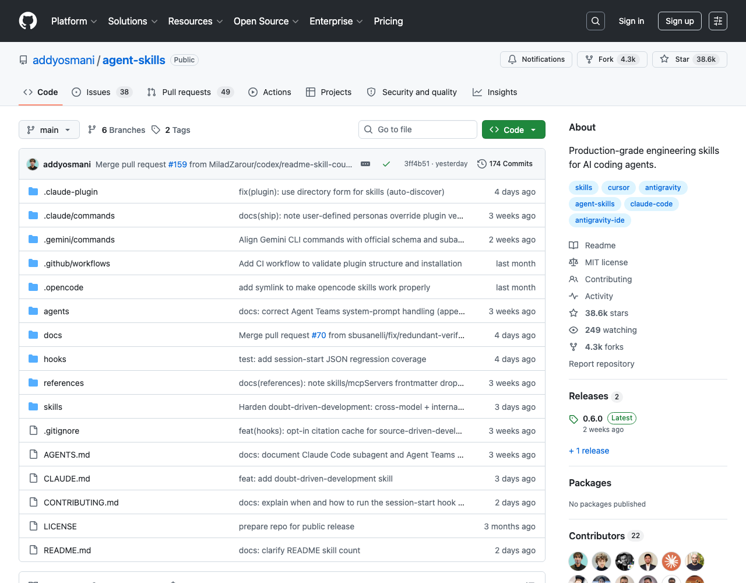Screen dimensions: 746x583
Task: Click the file icon beside LICENSE
Action: [33, 526]
